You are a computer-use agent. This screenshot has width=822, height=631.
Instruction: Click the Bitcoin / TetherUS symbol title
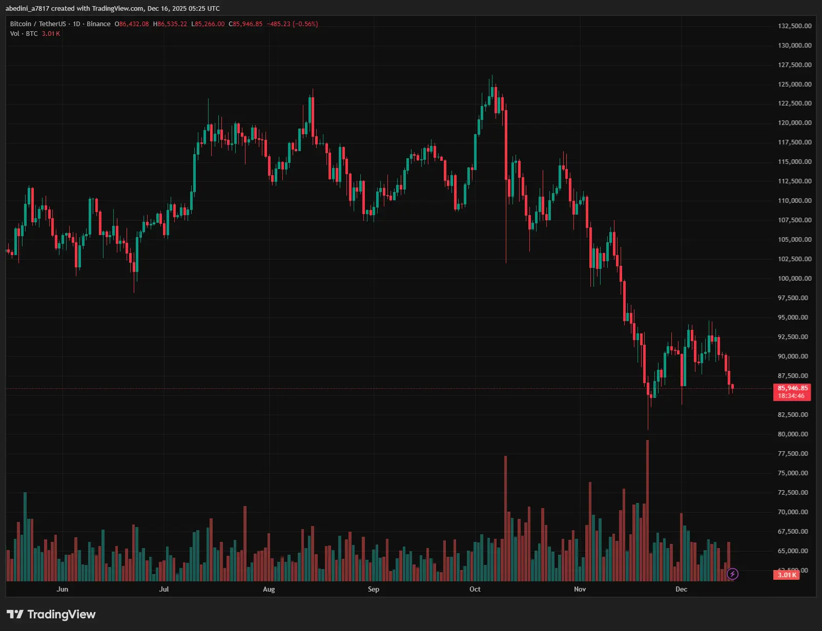click(38, 24)
